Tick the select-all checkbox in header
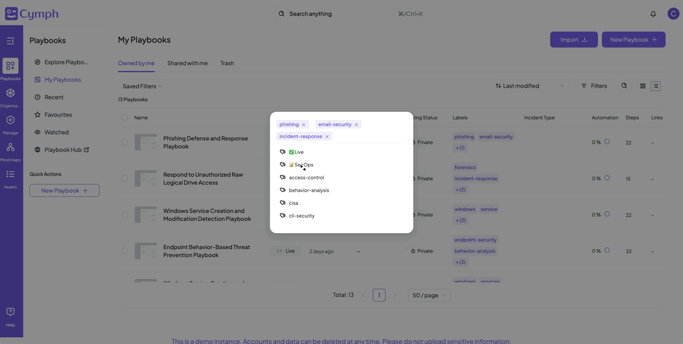This screenshot has width=683, height=344. click(x=125, y=118)
